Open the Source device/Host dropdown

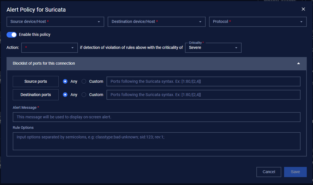tap(55, 22)
